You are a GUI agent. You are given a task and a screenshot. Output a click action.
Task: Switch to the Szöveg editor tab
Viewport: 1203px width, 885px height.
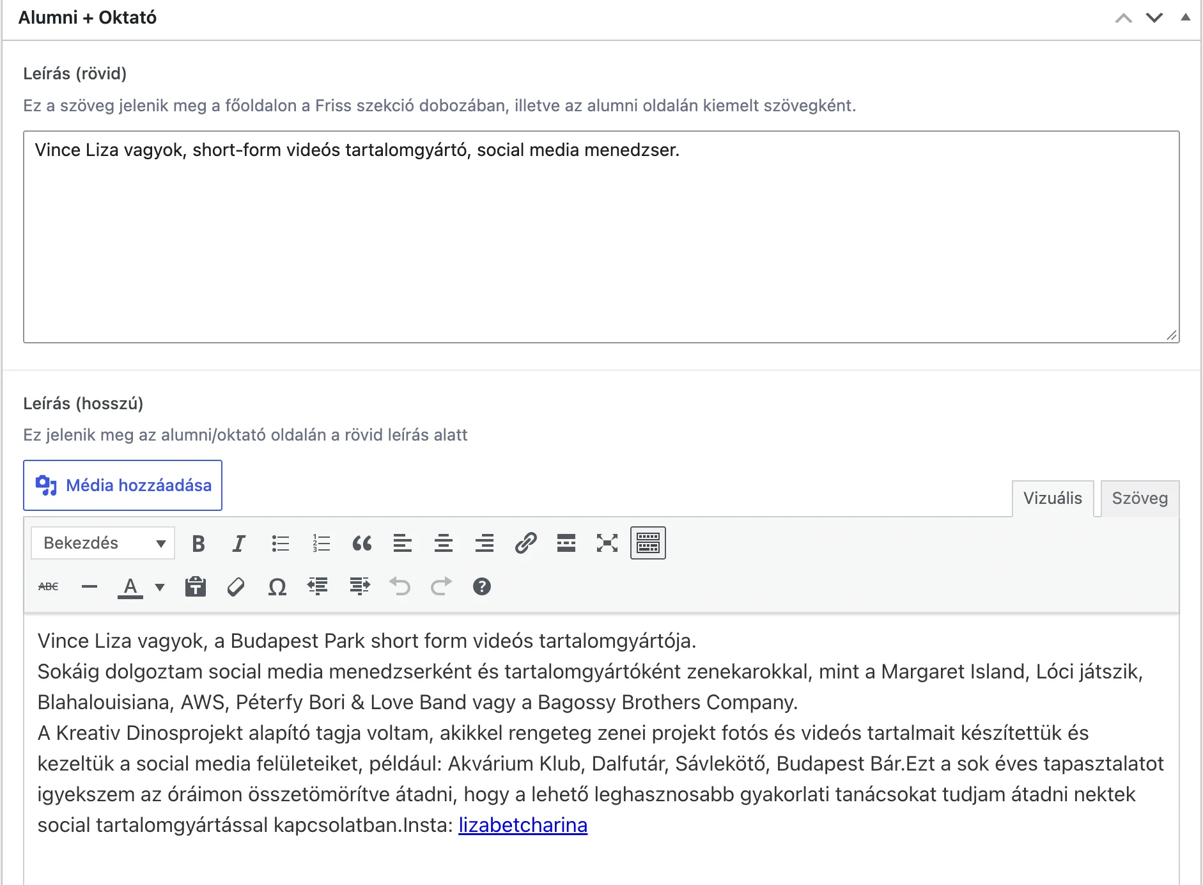1140,499
